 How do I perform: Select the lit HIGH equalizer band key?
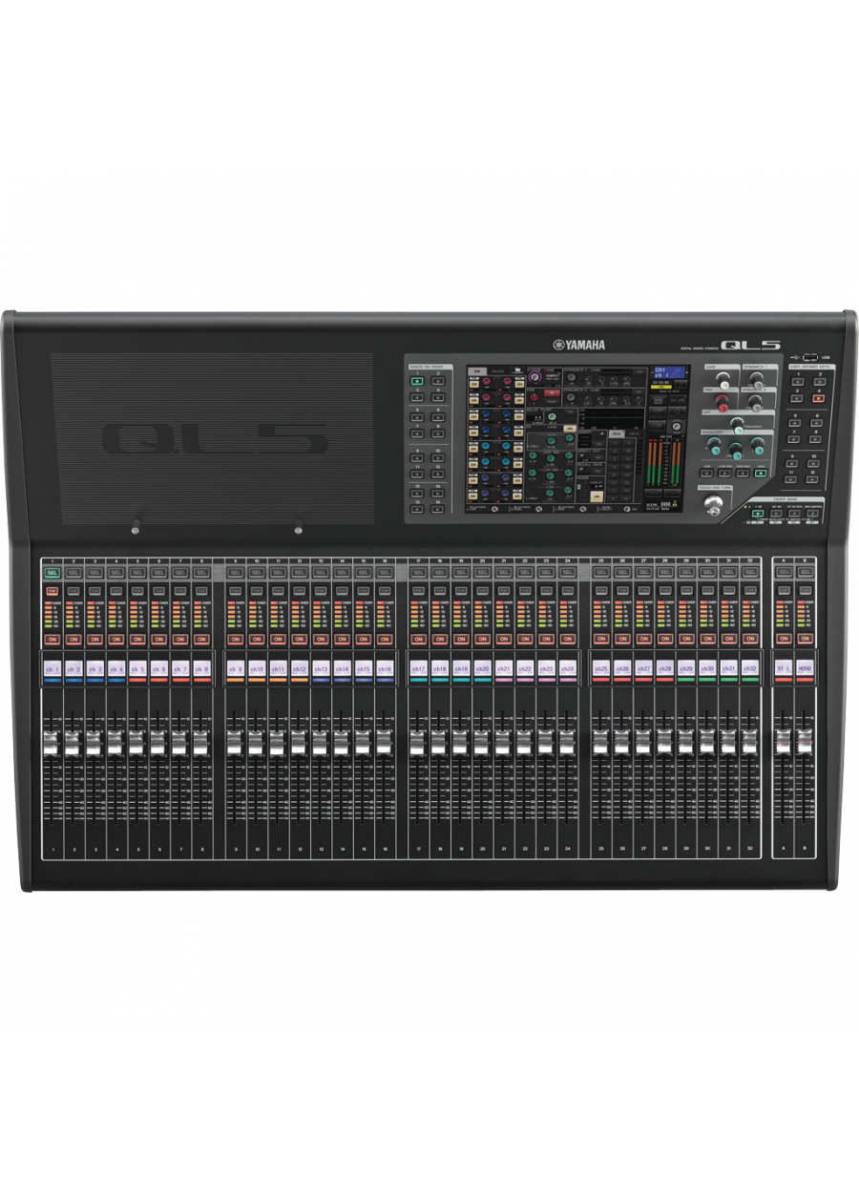761,473
